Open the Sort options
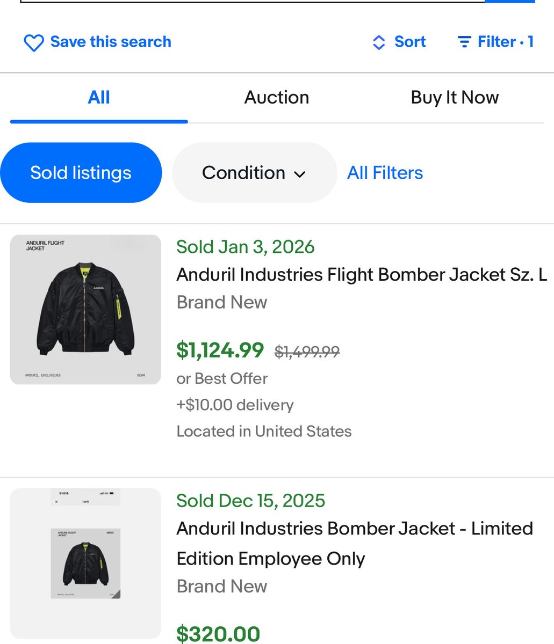The image size is (554, 644). (409, 42)
